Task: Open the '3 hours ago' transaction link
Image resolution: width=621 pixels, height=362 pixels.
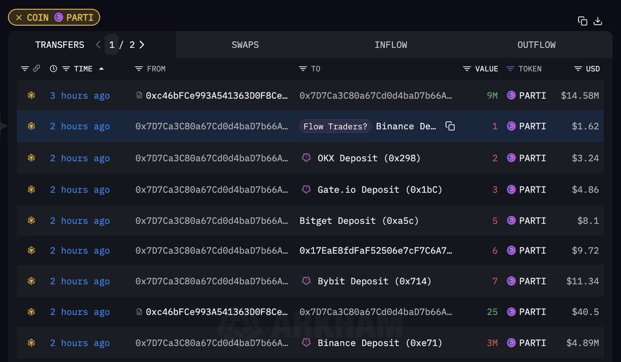Action: (x=80, y=96)
